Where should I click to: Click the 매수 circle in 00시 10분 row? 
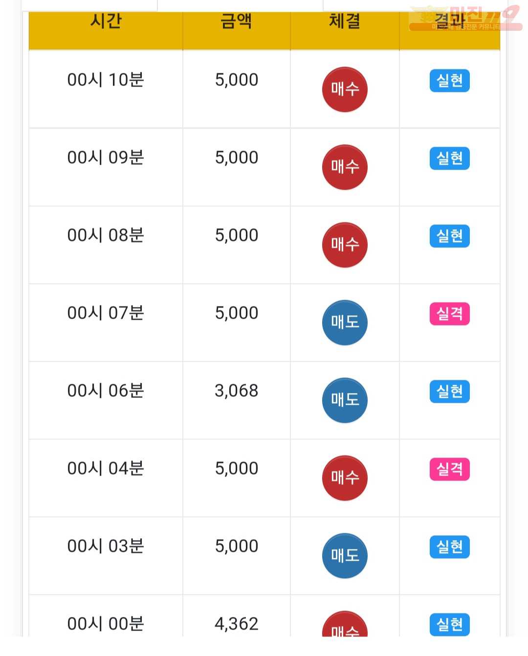(x=345, y=89)
